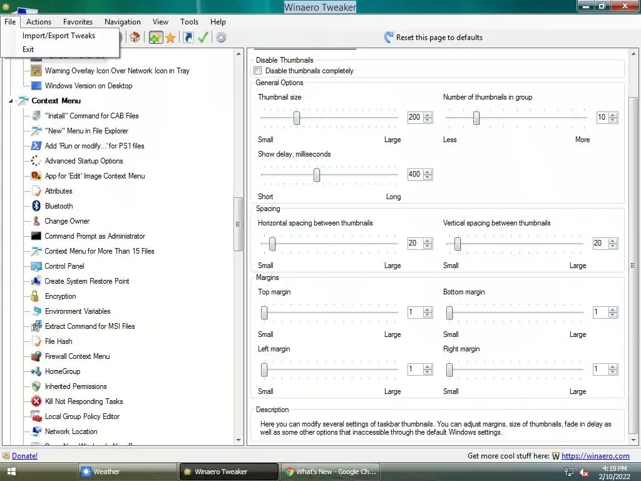Click the clock showing 4:19 PM
This screenshot has height=481, width=641.
tap(615, 468)
